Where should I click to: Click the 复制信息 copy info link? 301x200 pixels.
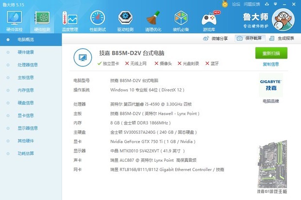(x=271, y=64)
